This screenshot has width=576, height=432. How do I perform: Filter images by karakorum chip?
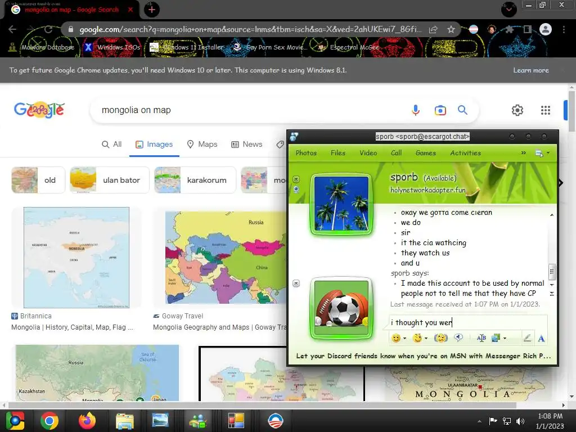point(195,180)
